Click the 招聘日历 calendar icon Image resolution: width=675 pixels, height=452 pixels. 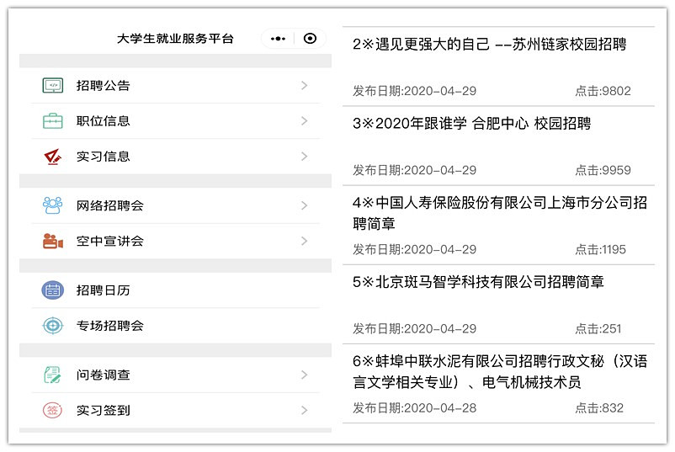click(x=53, y=290)
